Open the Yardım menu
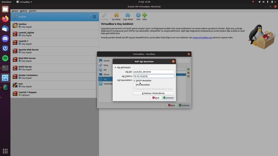The image size is (278, 156). click(33, 11)
